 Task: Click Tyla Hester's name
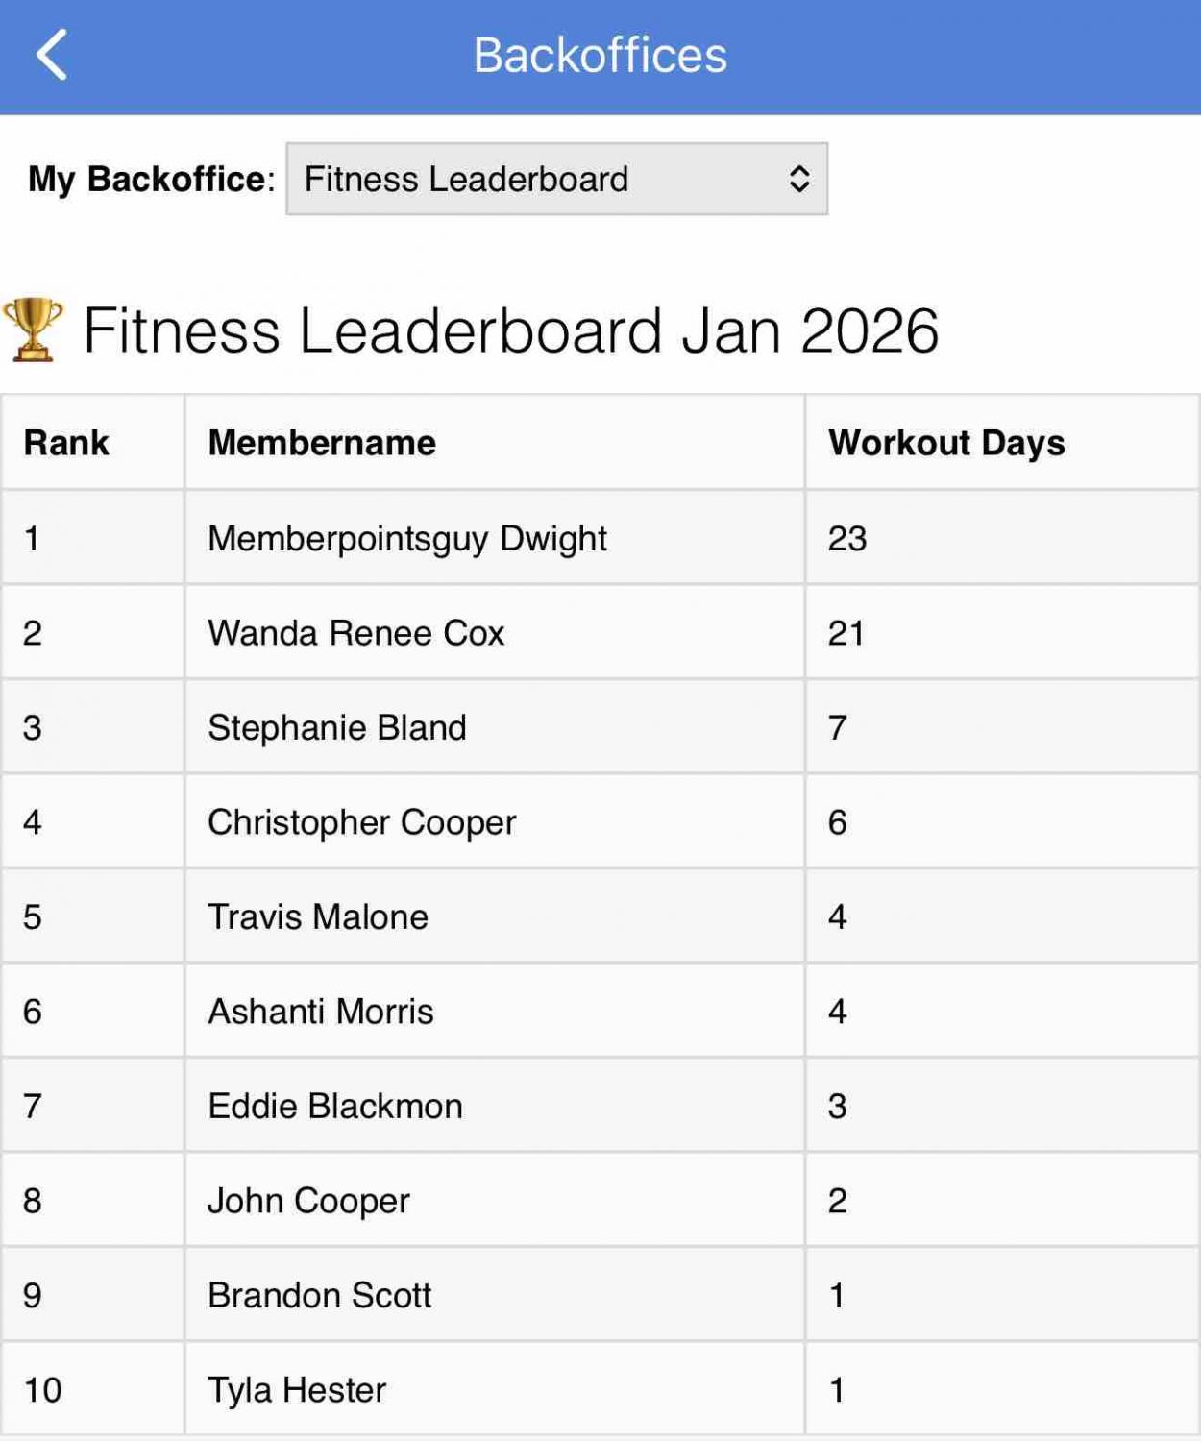[297, 1390]
